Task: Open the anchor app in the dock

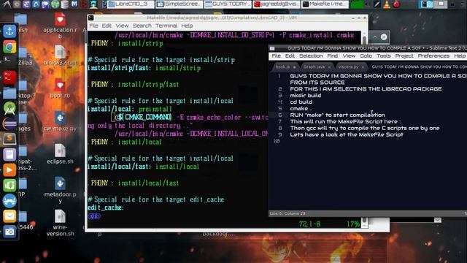Action: point(9,31)
